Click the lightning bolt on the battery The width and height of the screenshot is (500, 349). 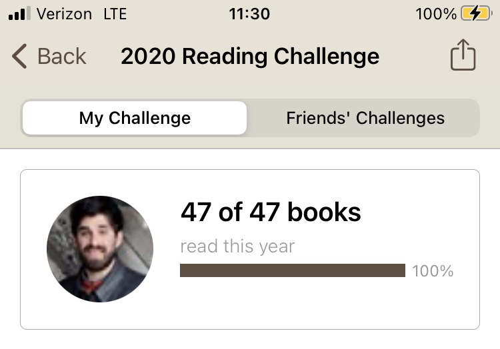[475, 13]
